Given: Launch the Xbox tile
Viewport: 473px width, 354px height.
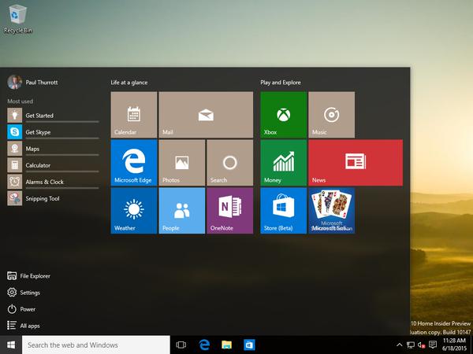Looking at the screenshot, I should 283,115.
